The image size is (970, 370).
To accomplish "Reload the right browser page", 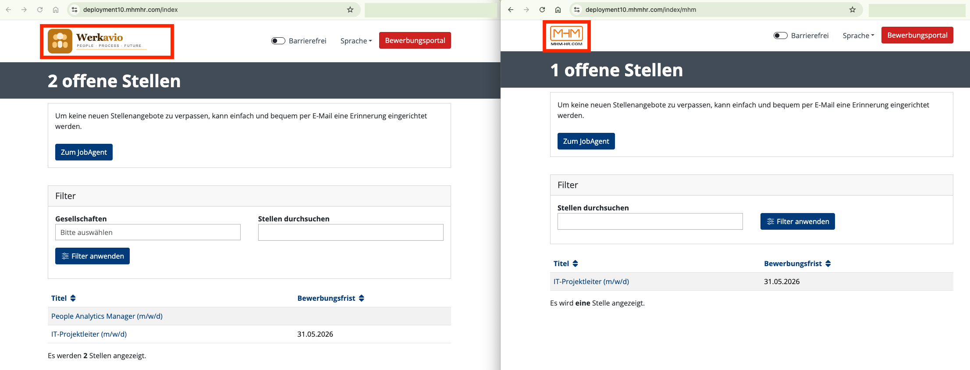I will click(542, 10).
